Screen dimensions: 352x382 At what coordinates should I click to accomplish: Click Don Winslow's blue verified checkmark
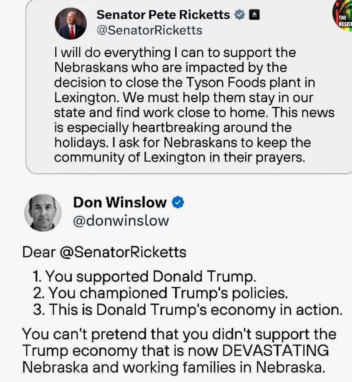point(178,203)
